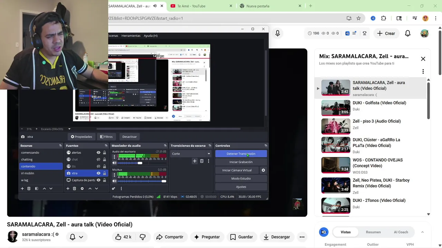Open advanced audio properties gears icon
Screen dimensions: 442x248
113,188
